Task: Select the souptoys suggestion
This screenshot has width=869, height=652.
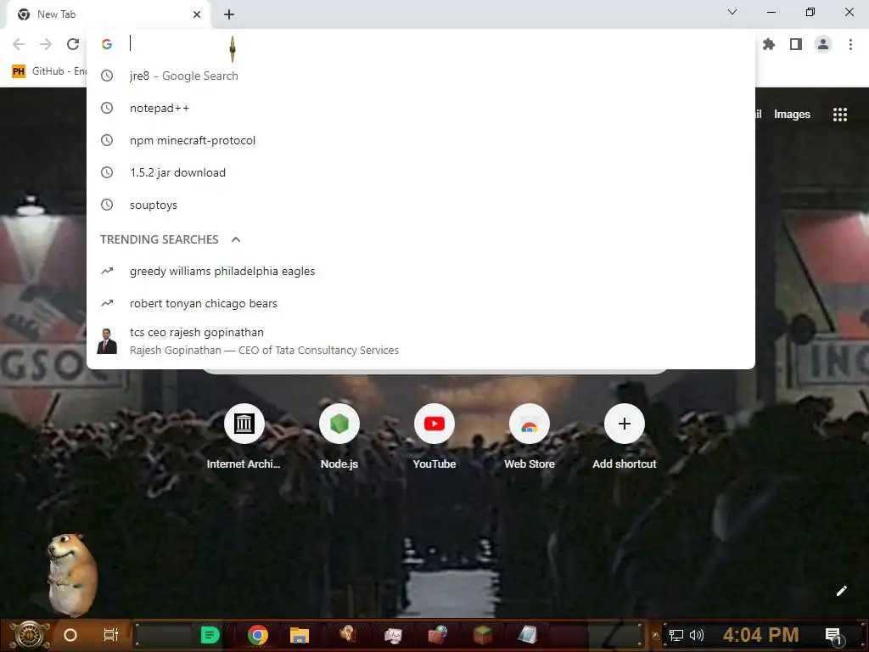Action: 421,205
